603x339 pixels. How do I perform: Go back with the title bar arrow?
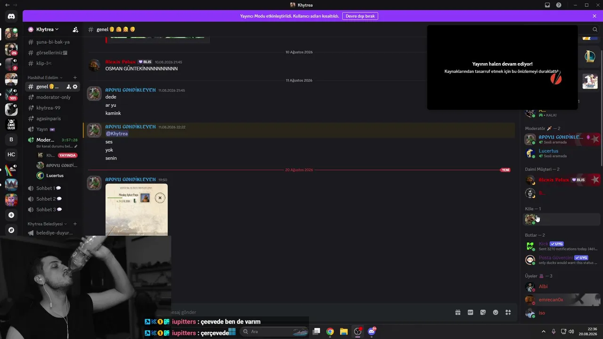coord(8,5)
